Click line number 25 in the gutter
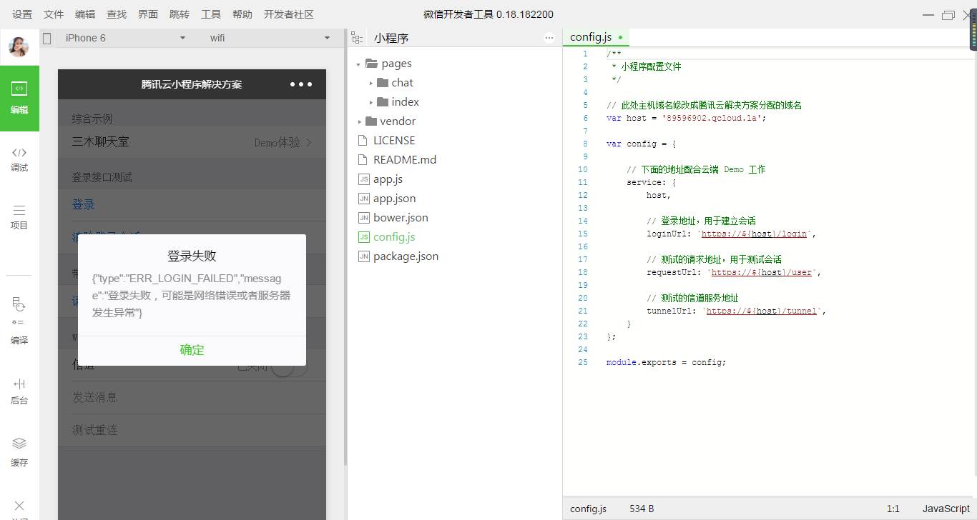Image resolution: width=977 pixels, height=520 pixels. (583, 362)
